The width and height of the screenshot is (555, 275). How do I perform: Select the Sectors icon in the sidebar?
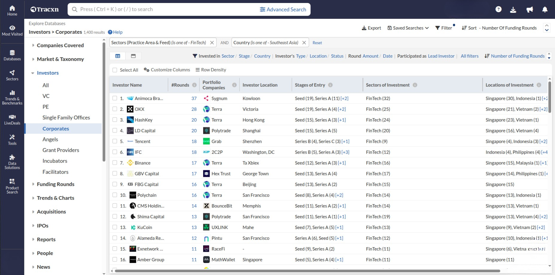click(12, 75)
